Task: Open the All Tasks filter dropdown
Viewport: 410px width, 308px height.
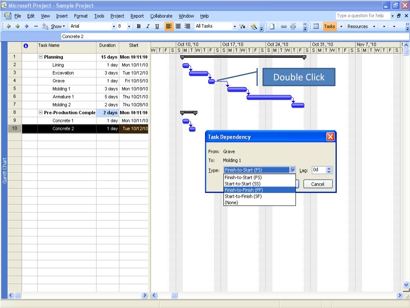Action: pos(235,26)
